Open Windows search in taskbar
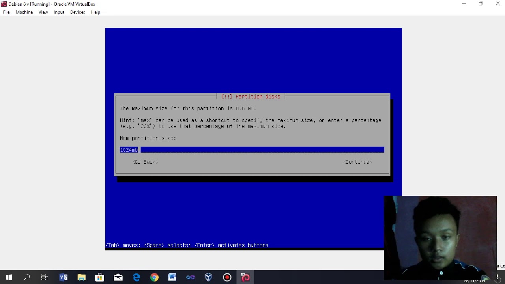505x284 pixels. pyautogui.click(x=27, y=277)
